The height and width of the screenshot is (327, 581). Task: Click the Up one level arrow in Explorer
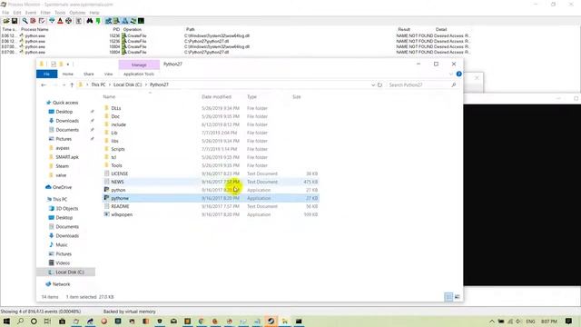[x=72, y=84]
